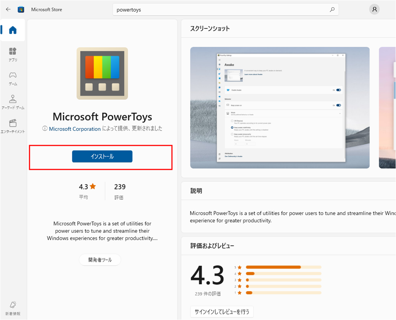Click the 5-star rating bar

[283, 267]
